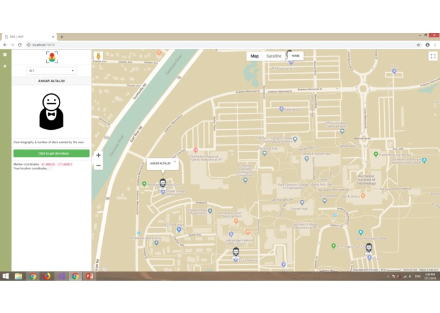Click the Google logo on map

tap(101, 269)
